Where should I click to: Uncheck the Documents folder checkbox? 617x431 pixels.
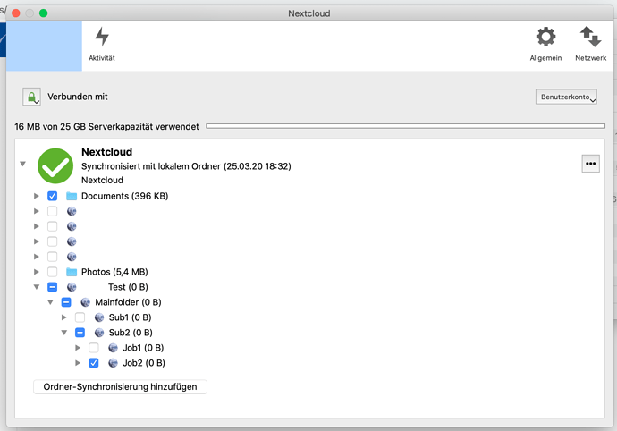[53, 196]
